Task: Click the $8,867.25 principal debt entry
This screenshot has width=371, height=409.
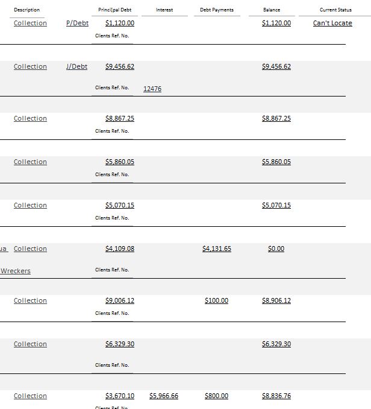Action: point(120,118)
